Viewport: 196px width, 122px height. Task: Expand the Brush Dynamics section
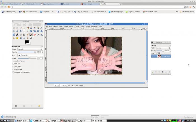coord(13,61)
